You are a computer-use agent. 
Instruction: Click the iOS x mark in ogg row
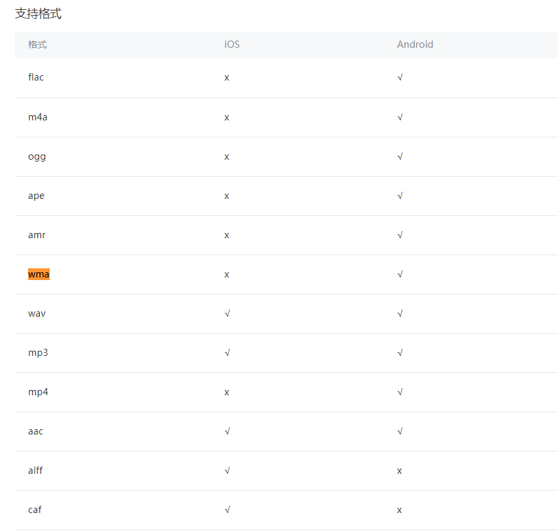pyautogui.click(x=227, y=157)
